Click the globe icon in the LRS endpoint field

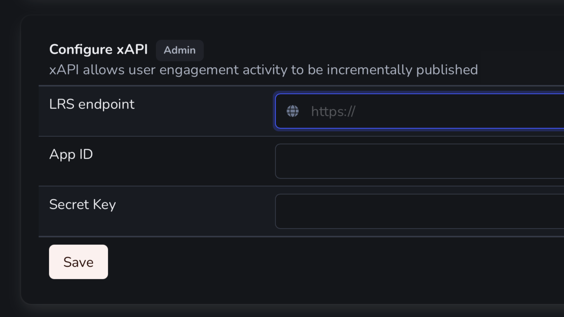click(293, 111)
